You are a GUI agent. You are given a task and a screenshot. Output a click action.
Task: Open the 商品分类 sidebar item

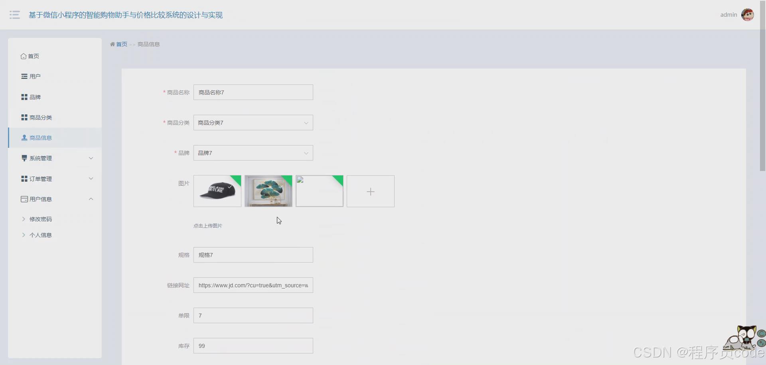[x=55, y=118]
